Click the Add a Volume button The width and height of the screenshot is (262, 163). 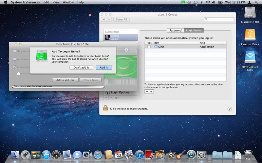(65, 80)
